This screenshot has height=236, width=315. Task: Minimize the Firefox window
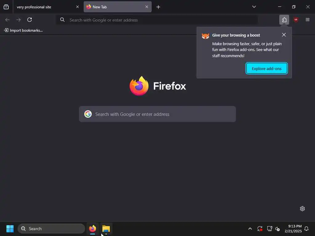point(279,7)
